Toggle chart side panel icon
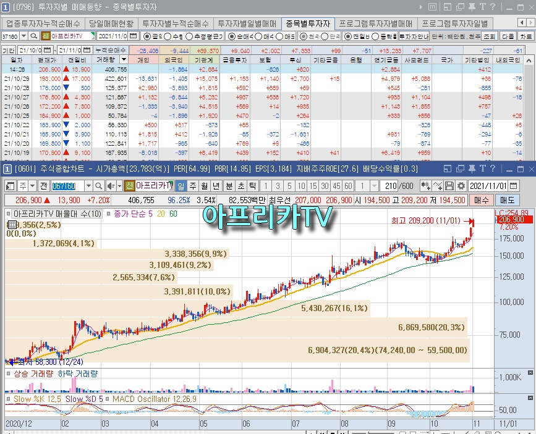Screen dimensions: 536x434 (x=11, y=186)
